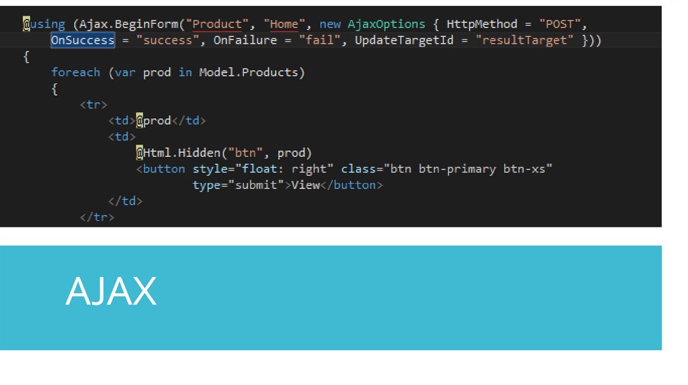Click the type="submit" attribute
Screen dimensions: 688x385
point(234,185)
